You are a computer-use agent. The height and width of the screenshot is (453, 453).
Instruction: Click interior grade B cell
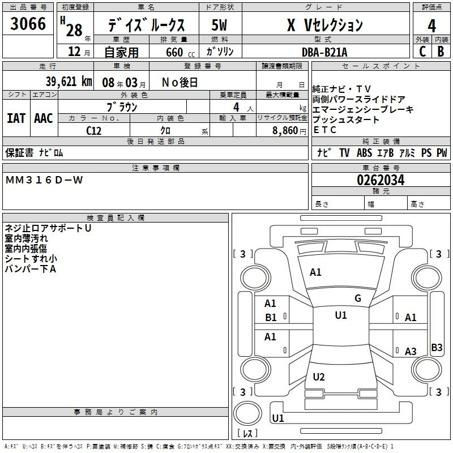441,51
